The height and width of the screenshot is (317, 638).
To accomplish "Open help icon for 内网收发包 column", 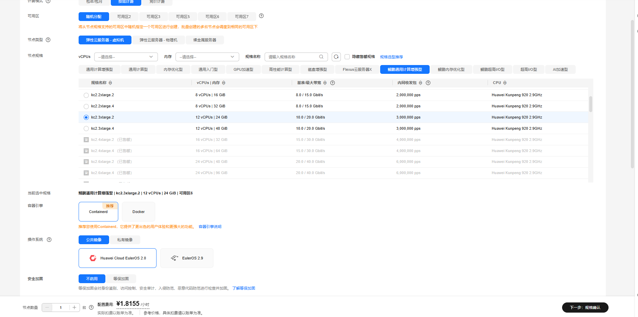I will click(428, 83).
